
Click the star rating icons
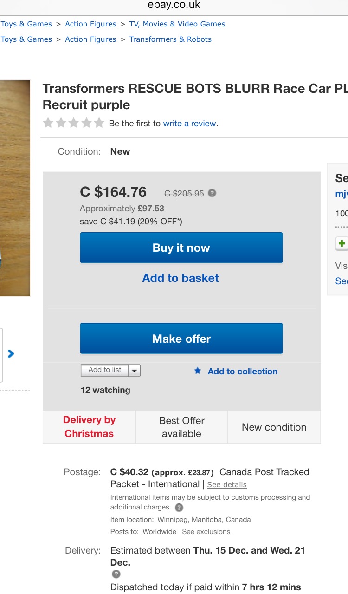click(73, 123)
